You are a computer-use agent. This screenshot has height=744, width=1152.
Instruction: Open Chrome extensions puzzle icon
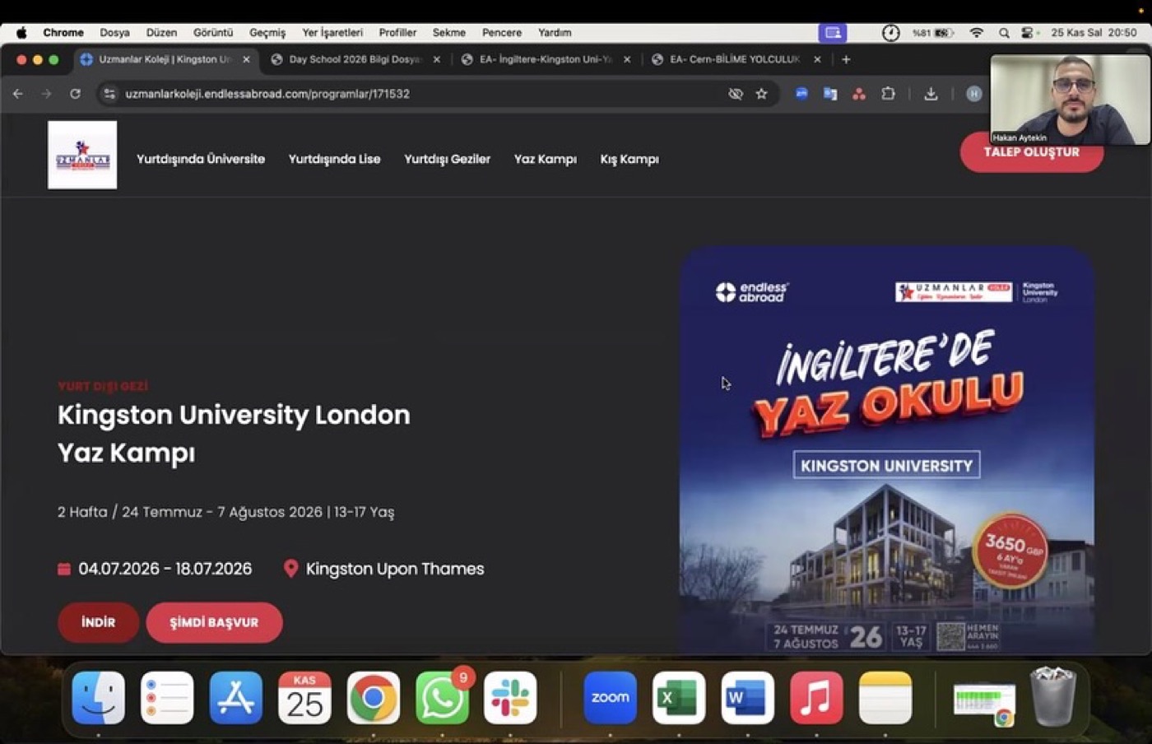(888, 94)
